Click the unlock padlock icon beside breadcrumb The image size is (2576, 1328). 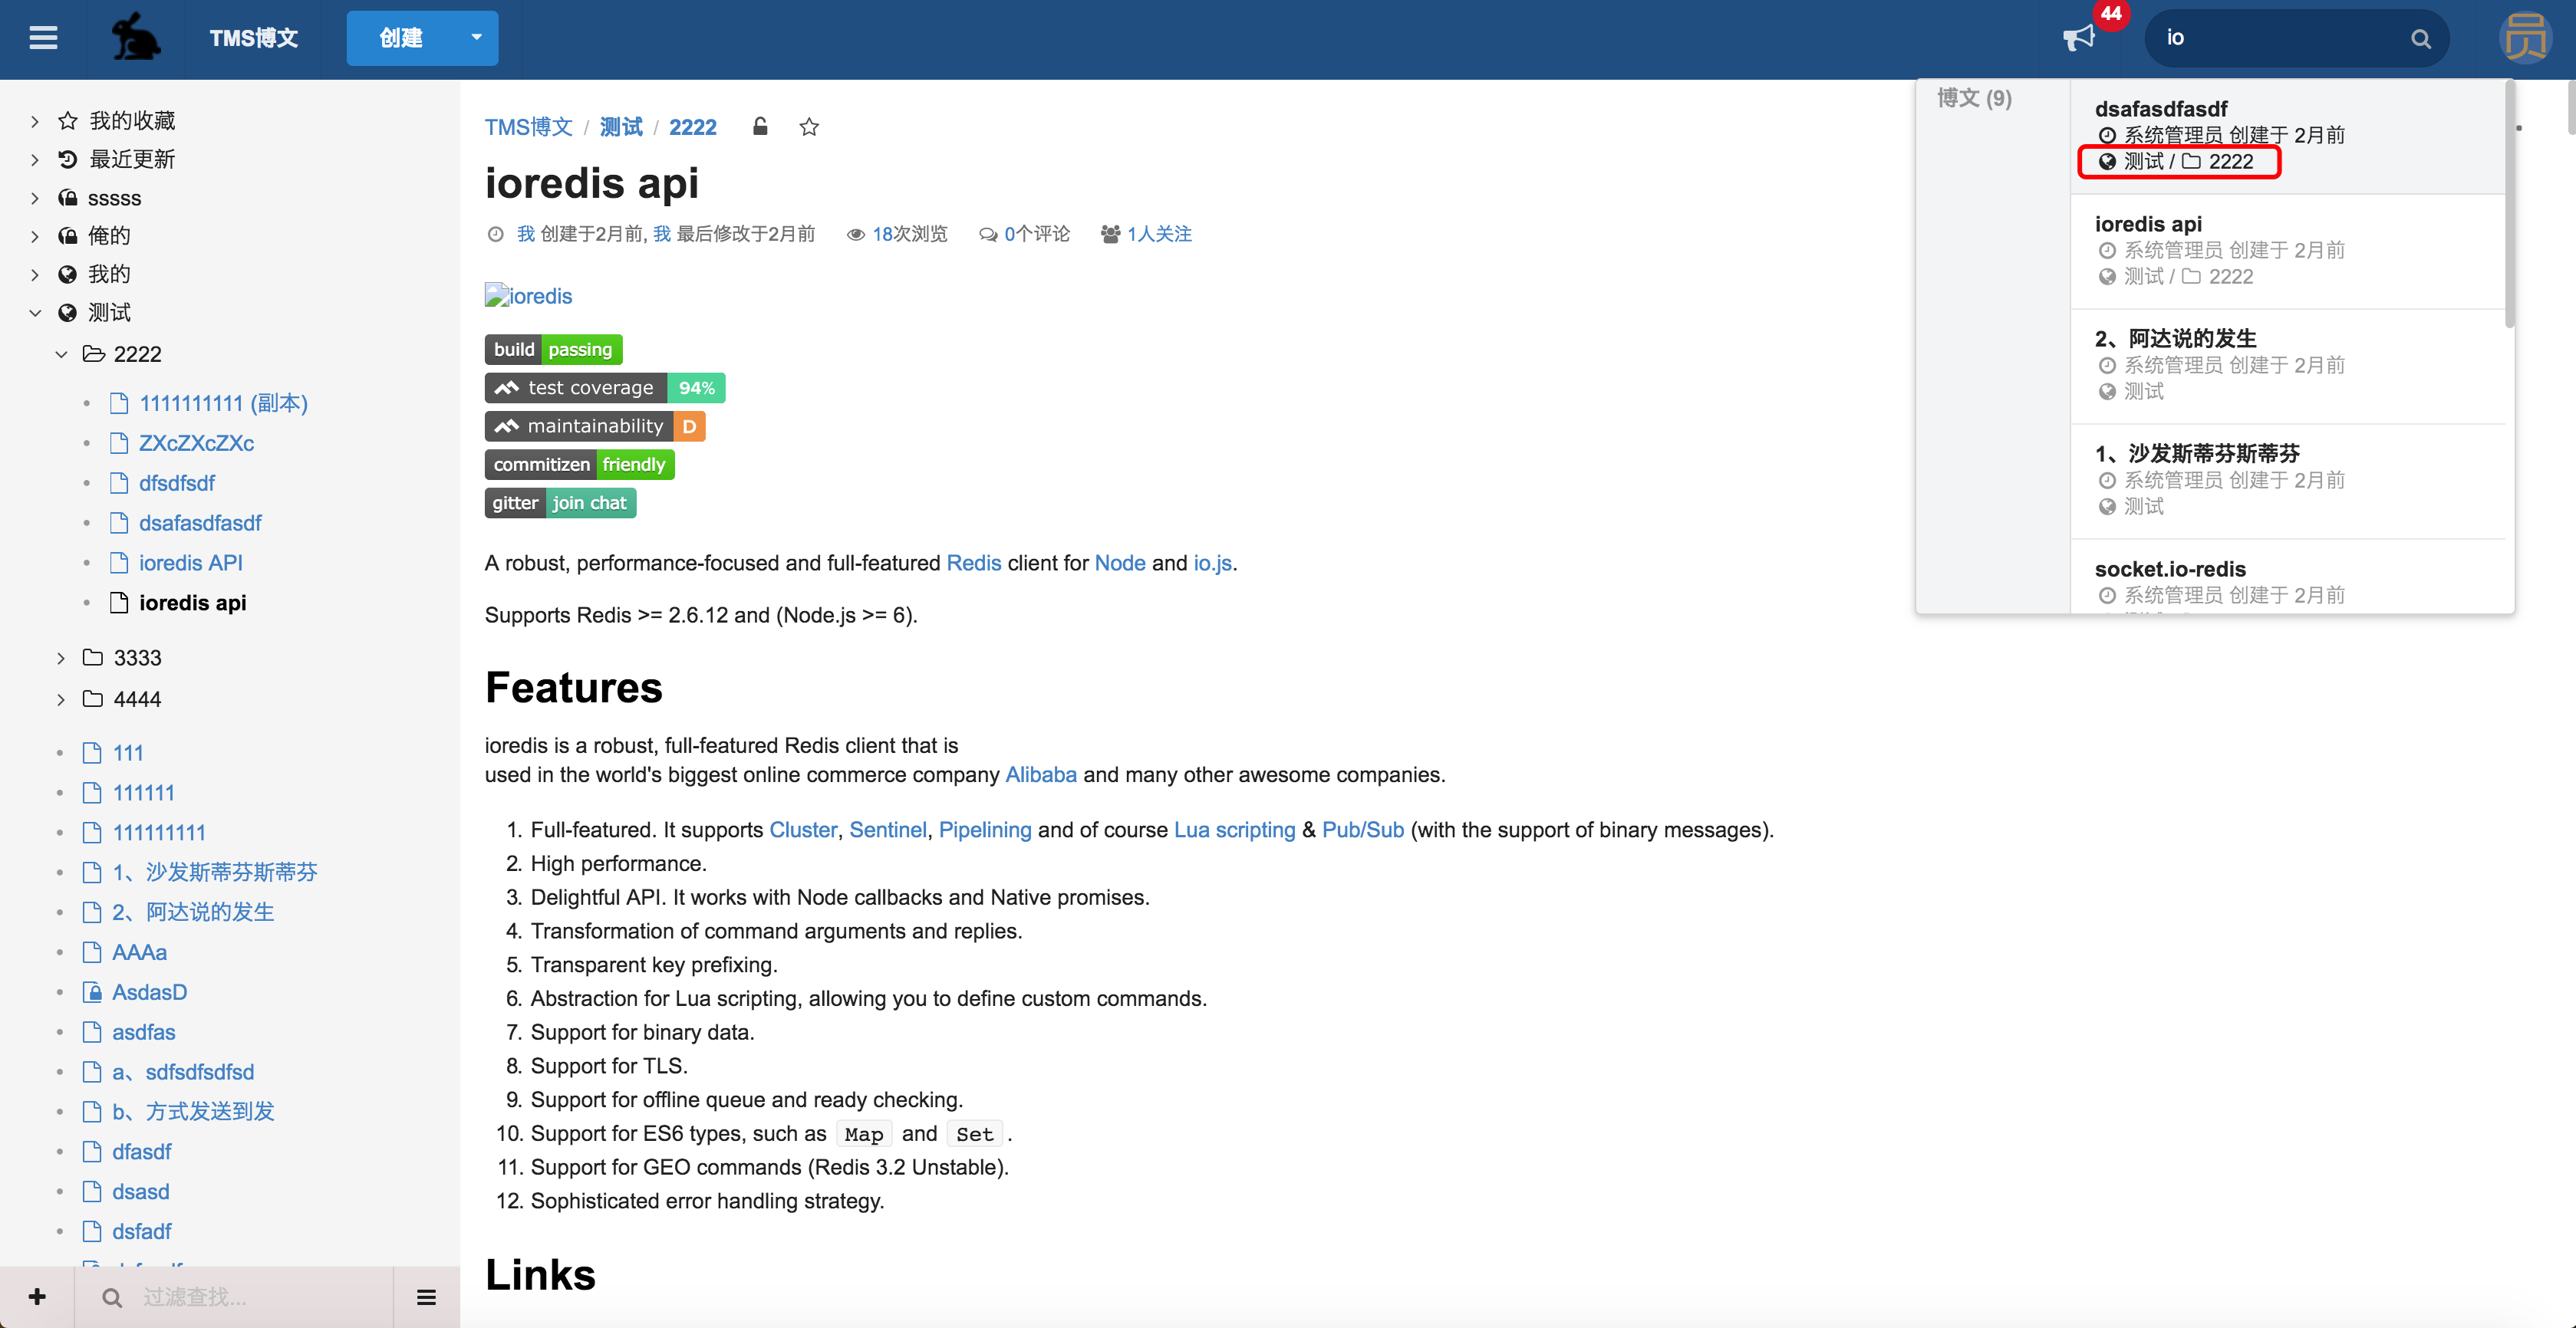760,126
